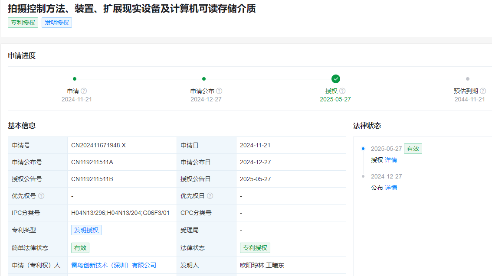Select 2024-12-27 date under 申请公布 step

click(x=206, y=99)
